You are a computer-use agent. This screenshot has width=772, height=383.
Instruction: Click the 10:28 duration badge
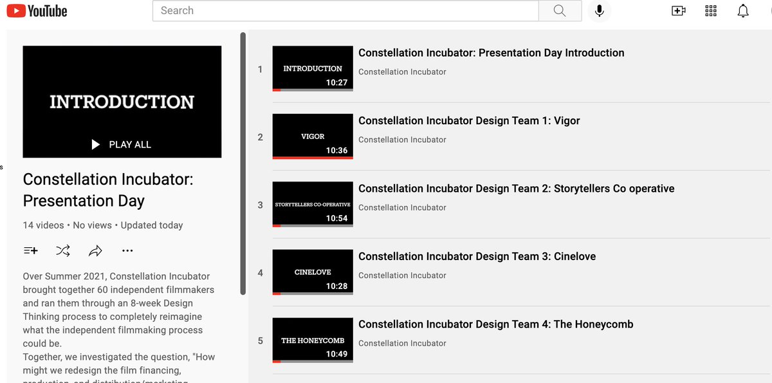(336, 286)
